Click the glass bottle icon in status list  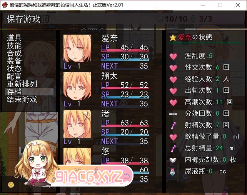(x=173, y=172)
